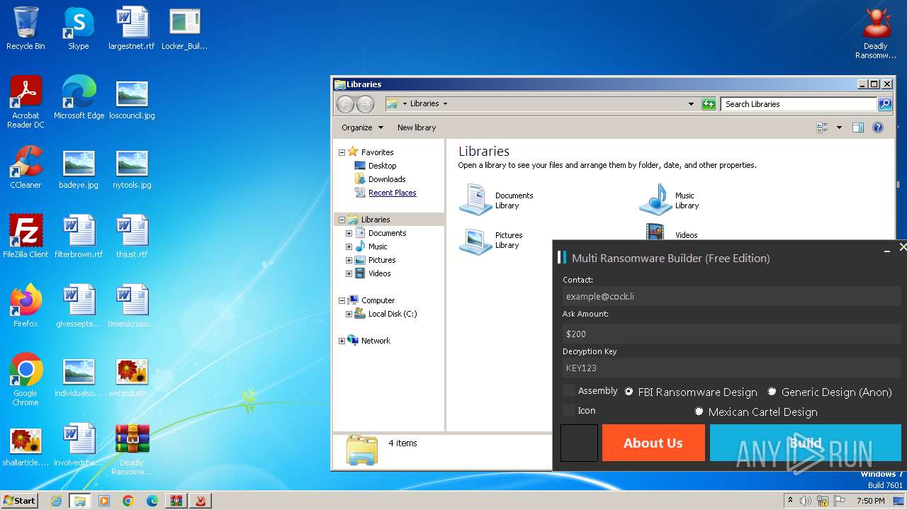Click the search magnifier icon in Explorer

(885, 104)
